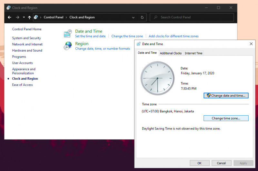Screen dimensions: 258x171
Task: Click Set the time and date
Action: 90,36
